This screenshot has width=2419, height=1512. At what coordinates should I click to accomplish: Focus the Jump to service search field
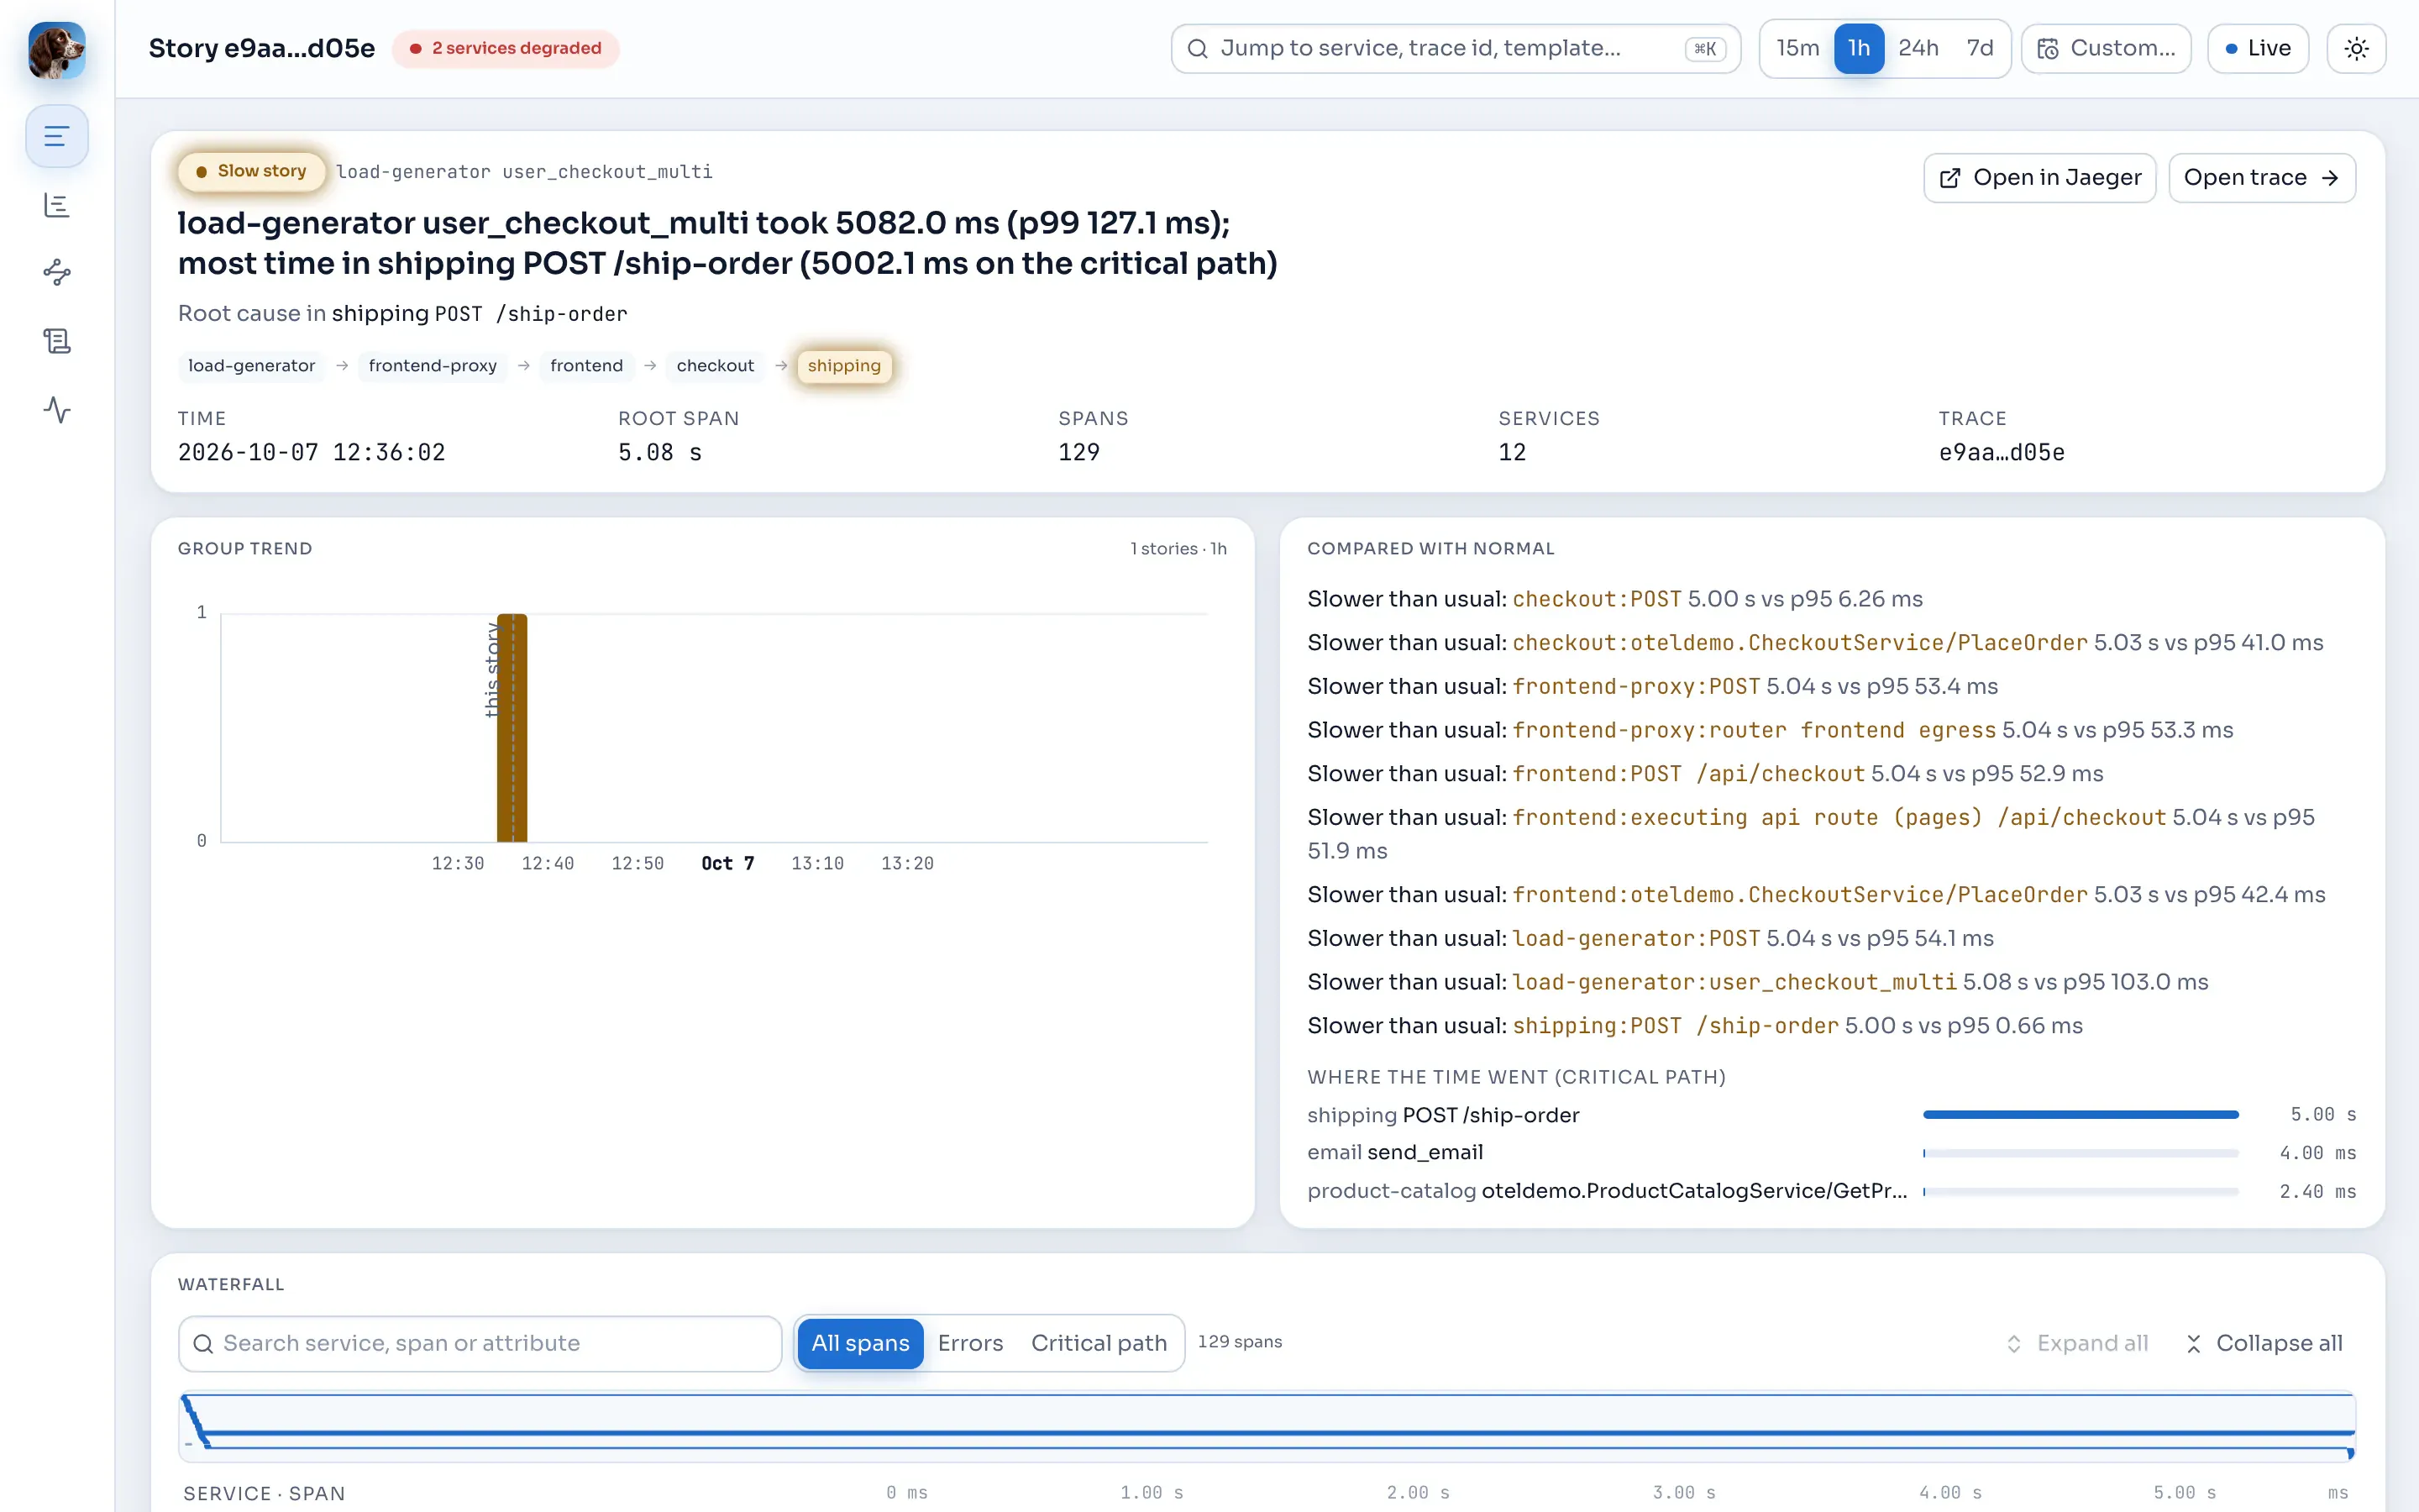click(x=1456, y=49)
